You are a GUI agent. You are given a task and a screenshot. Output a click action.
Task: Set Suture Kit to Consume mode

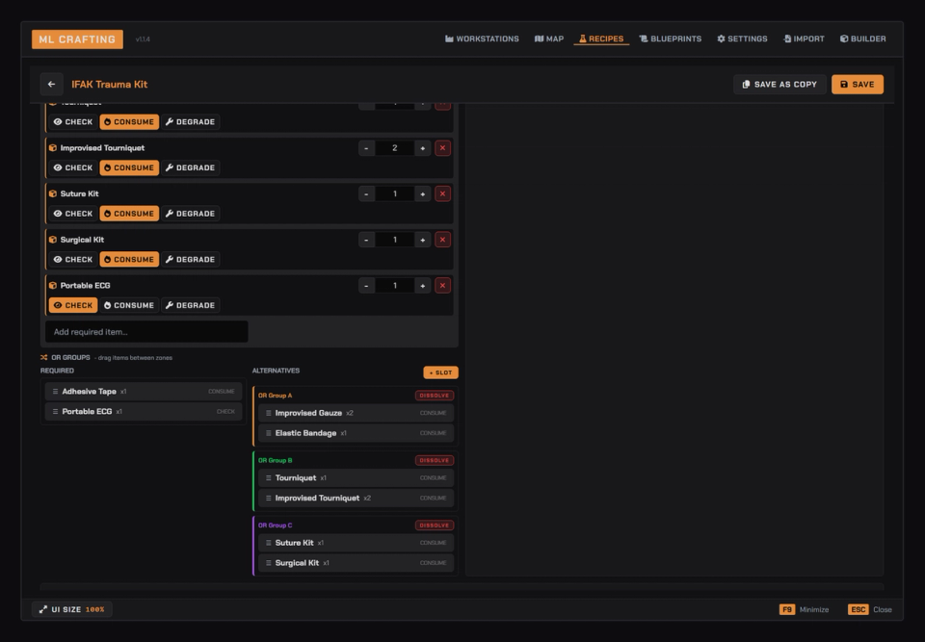click(x=129, y=214)
